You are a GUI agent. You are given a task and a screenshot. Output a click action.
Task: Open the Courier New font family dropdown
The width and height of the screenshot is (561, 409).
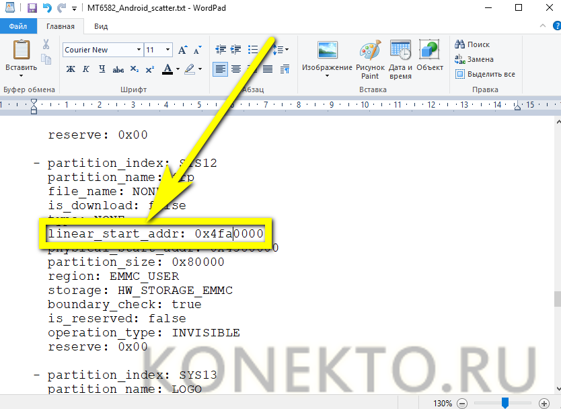pyautogui.click(x=139, y=50)
